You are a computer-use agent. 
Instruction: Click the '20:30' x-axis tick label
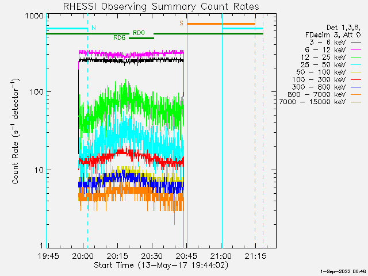pyautogui.click(x=152, y=256)
